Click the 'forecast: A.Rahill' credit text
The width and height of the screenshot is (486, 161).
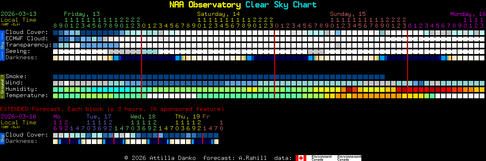pyautogui.click(x=235, y=158)
